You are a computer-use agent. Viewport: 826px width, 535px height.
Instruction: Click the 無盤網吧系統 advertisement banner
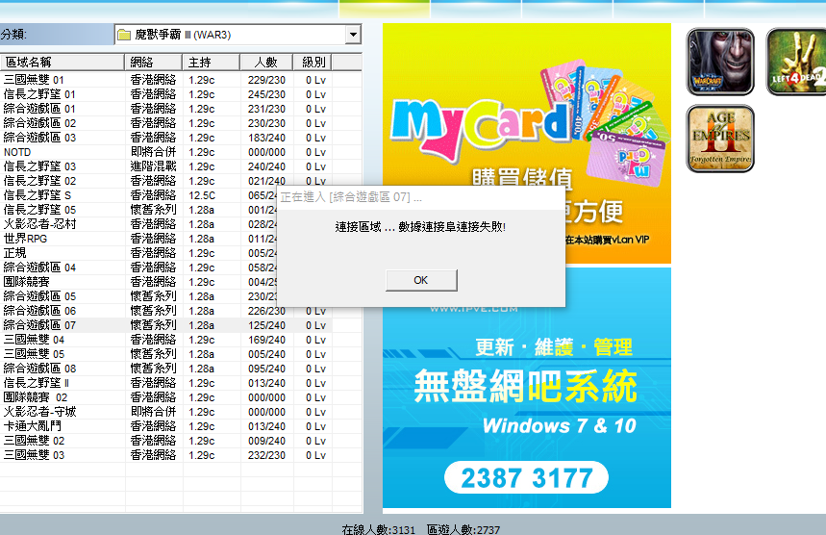[526, 387]
